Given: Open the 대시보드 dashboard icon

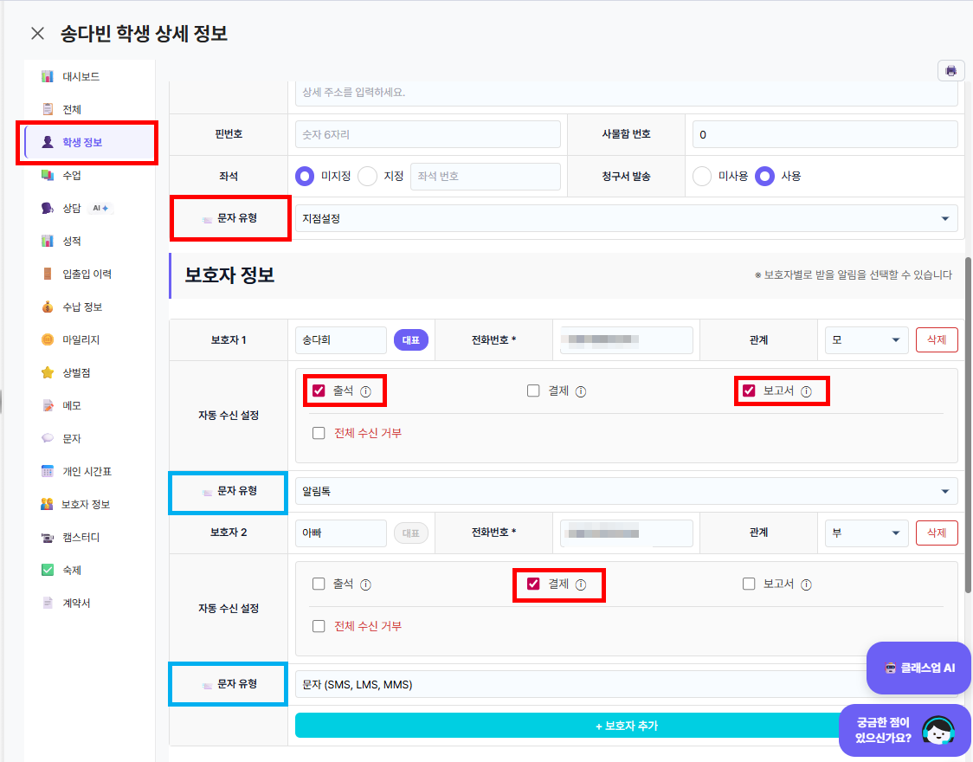Looking at the screenshot, I should [x=47, y=76].
